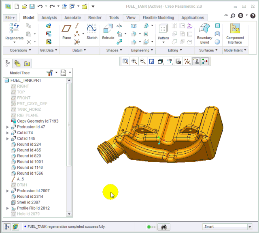Click Model Tree scrollbar up arrow
This screenshot has height=233, width=259.
tap(69, 80)
